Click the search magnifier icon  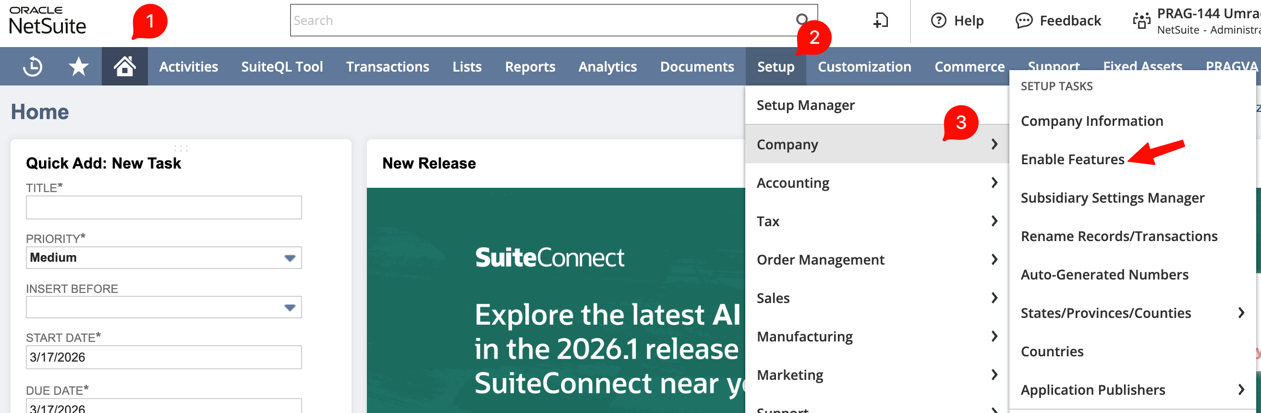point(802,20)
